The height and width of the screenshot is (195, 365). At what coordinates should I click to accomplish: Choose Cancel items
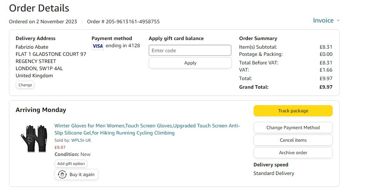tap(293, 140)
